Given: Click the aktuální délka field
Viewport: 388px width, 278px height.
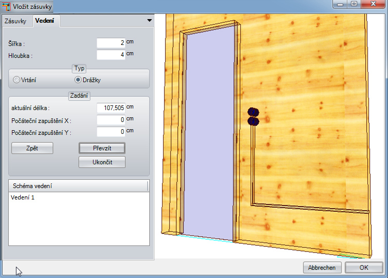Looking at the screenshot, I should (x=111, y=108).
